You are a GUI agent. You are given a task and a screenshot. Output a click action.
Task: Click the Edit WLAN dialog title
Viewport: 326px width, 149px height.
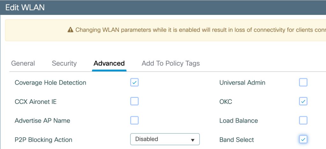(25, 8)
